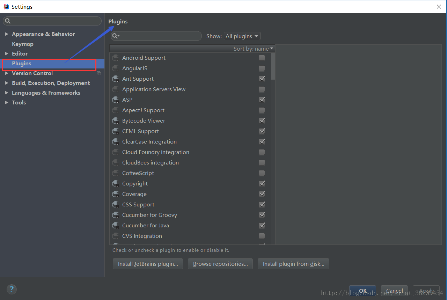The image size is (447, 300).
Task: Click the Apply button
Action: [x=426, y=291]
